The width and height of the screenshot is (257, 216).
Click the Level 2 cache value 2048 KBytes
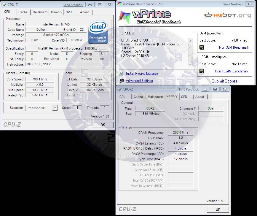94,90
